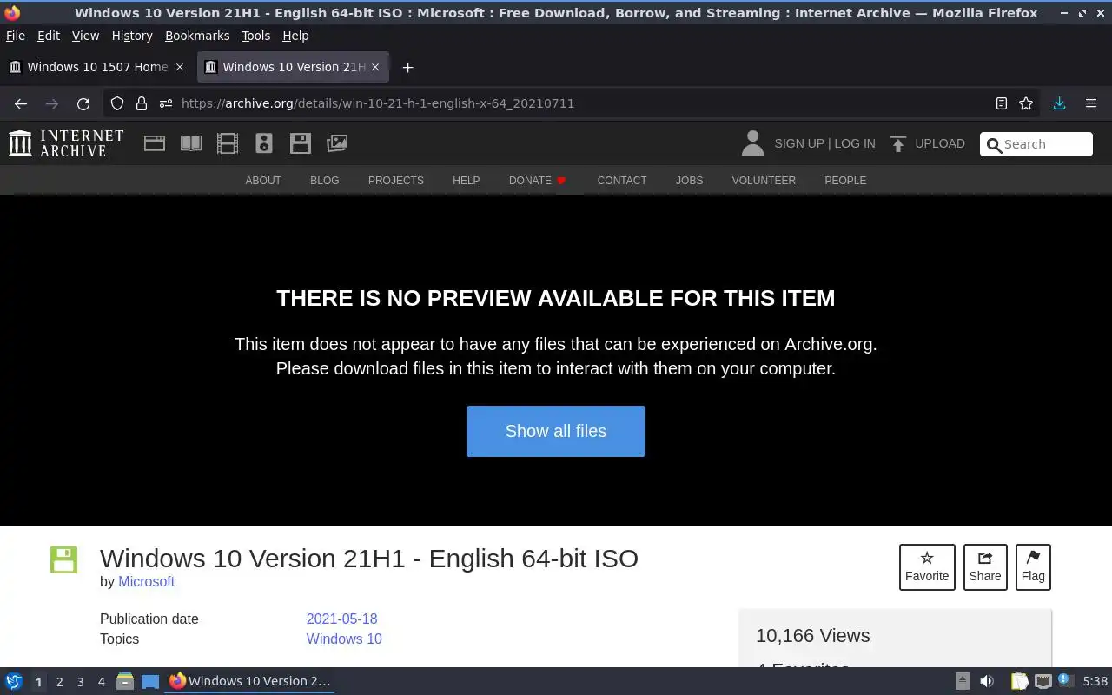The height and width of the screenshot is (695, 1112).
Task: Open the Help menu
Action: coord(295,36)
